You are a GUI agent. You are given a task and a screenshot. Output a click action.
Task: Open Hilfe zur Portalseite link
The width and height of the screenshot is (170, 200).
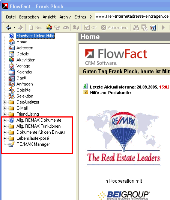110,93
